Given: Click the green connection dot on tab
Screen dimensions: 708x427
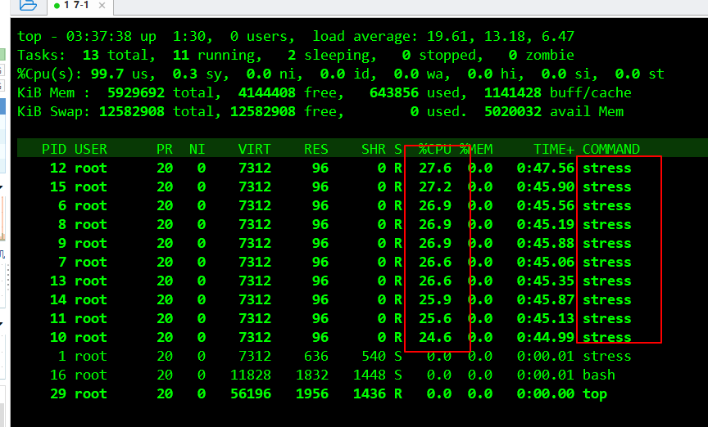Looking at the screenshot, I should point(57,6).
